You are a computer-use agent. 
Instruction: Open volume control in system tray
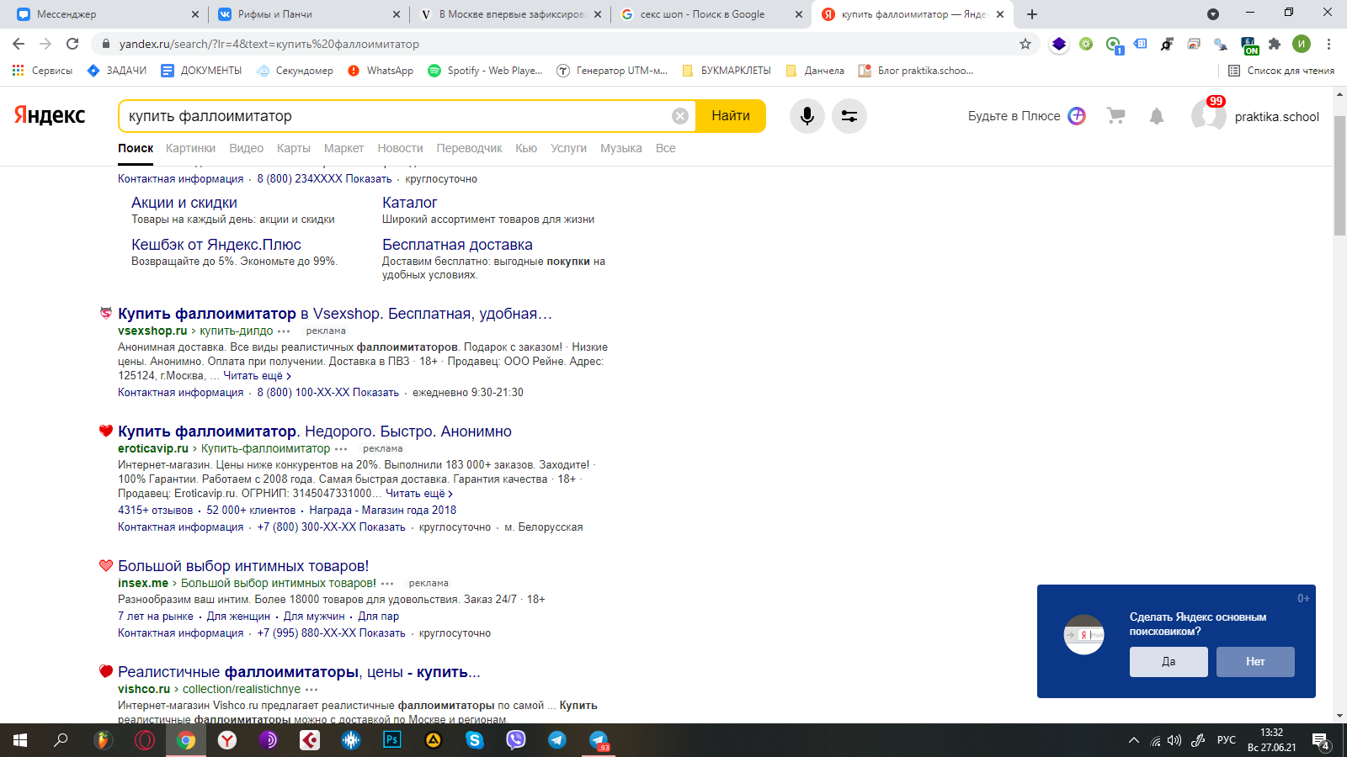click(x=1174, y=740)
